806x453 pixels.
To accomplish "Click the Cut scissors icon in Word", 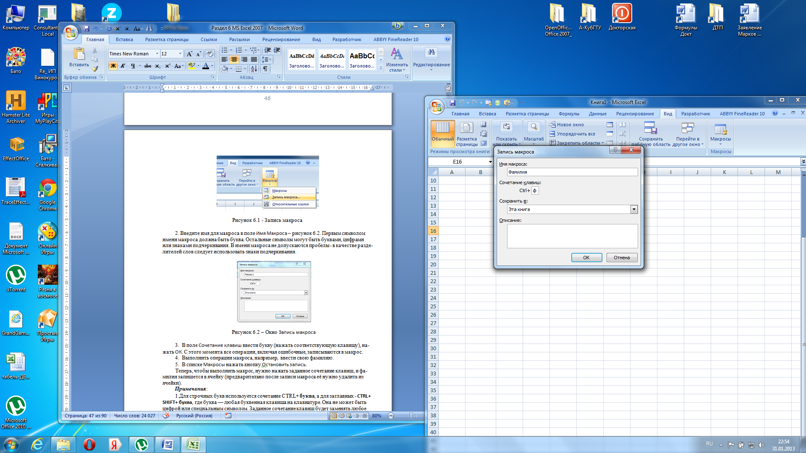I will (95, 50).
